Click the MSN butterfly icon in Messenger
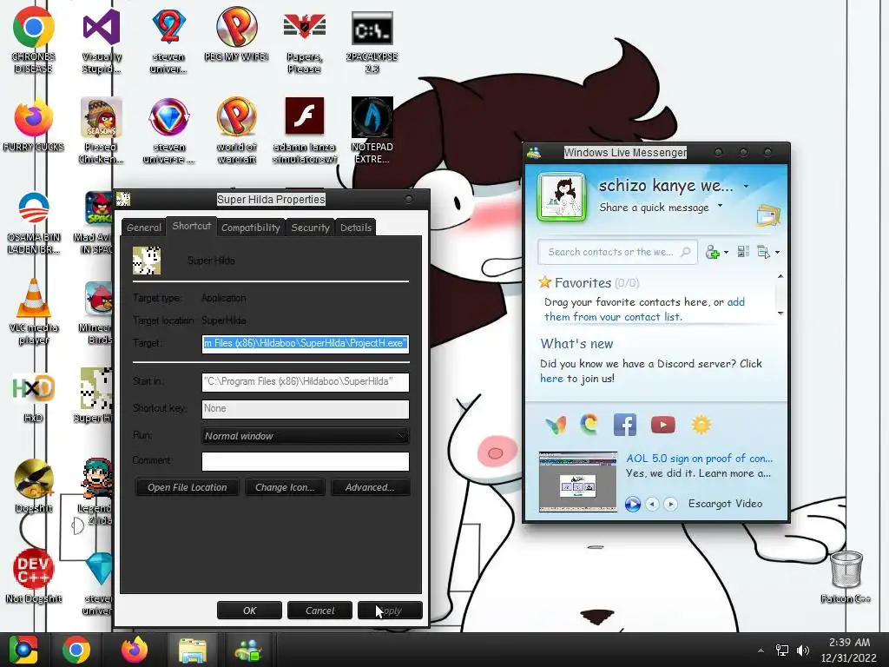Viewport: 889px width, 667px height. 556,425
